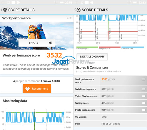Open the DETAILED GRAPH button

[92, 57]
